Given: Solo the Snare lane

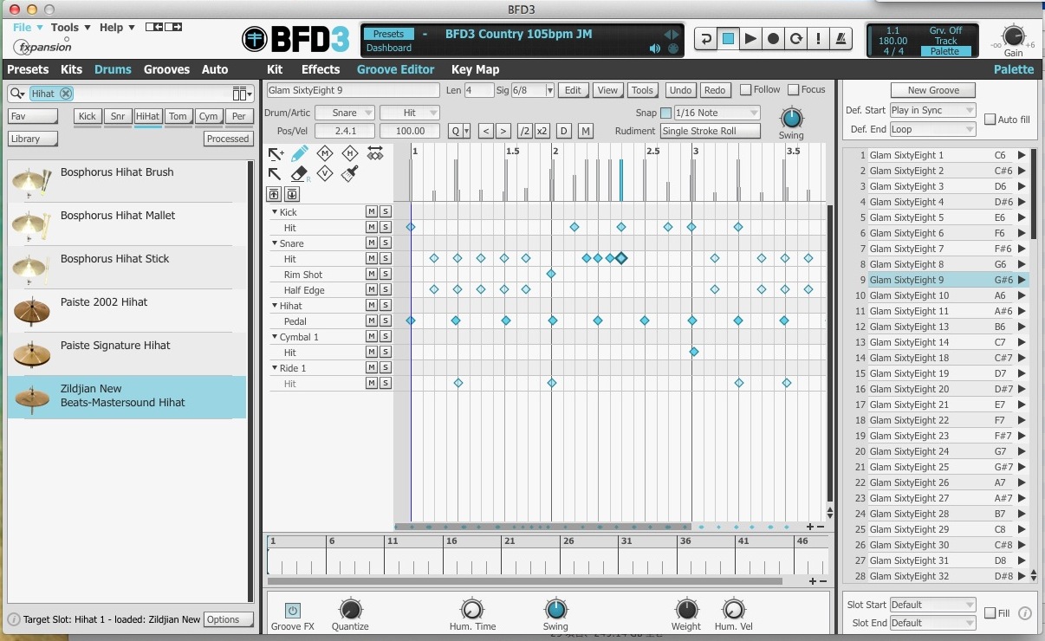Looking at the screenshot, I should [385, 243].
